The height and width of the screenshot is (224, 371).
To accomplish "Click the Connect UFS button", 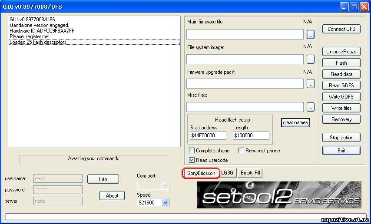I will [x=341, y=29].
